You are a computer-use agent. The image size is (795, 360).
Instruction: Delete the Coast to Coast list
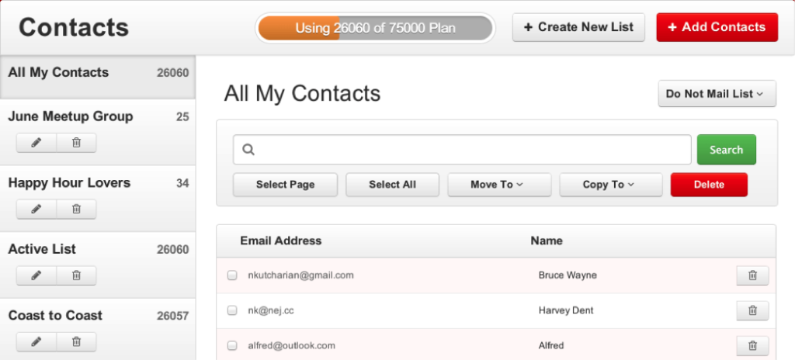(x=76, y=341)
